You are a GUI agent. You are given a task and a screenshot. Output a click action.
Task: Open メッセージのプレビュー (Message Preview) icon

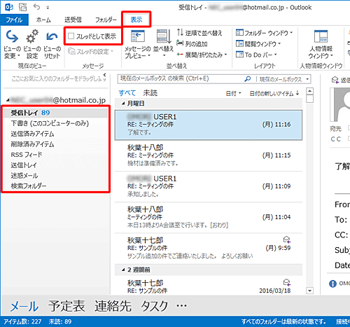click(138, 36)
